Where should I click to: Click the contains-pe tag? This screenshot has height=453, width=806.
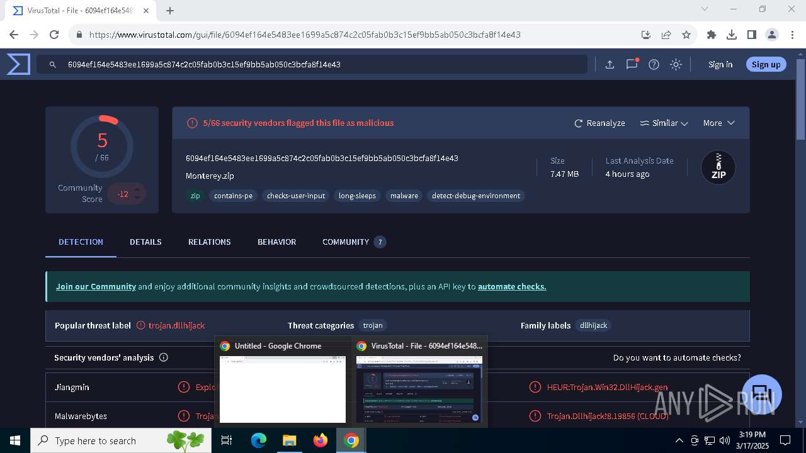(x=233, y=196)
